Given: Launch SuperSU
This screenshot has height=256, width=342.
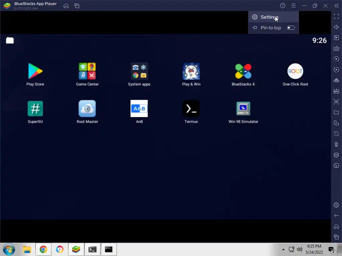Looking at the screenshot, I should click(35, 109).
